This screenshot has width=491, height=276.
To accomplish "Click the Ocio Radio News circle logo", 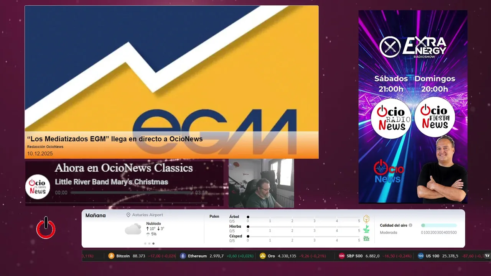I will pyautogui.click(x=391, y=118).
